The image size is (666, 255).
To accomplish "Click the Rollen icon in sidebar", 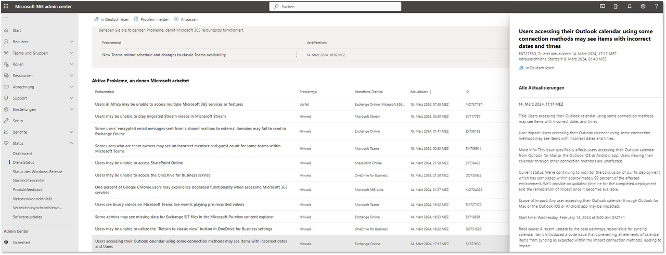I will coord(6,65).
